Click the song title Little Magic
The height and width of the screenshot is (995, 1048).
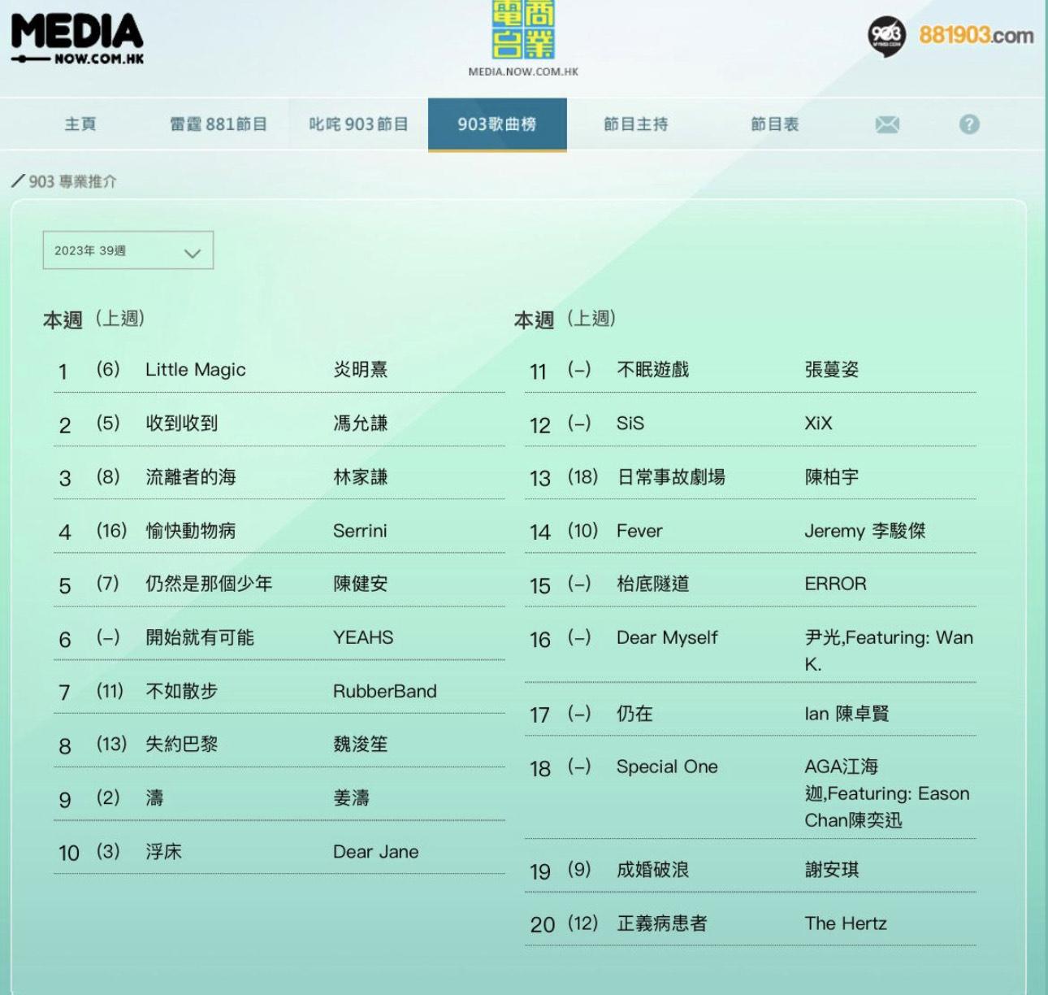(x=195, y=370)
